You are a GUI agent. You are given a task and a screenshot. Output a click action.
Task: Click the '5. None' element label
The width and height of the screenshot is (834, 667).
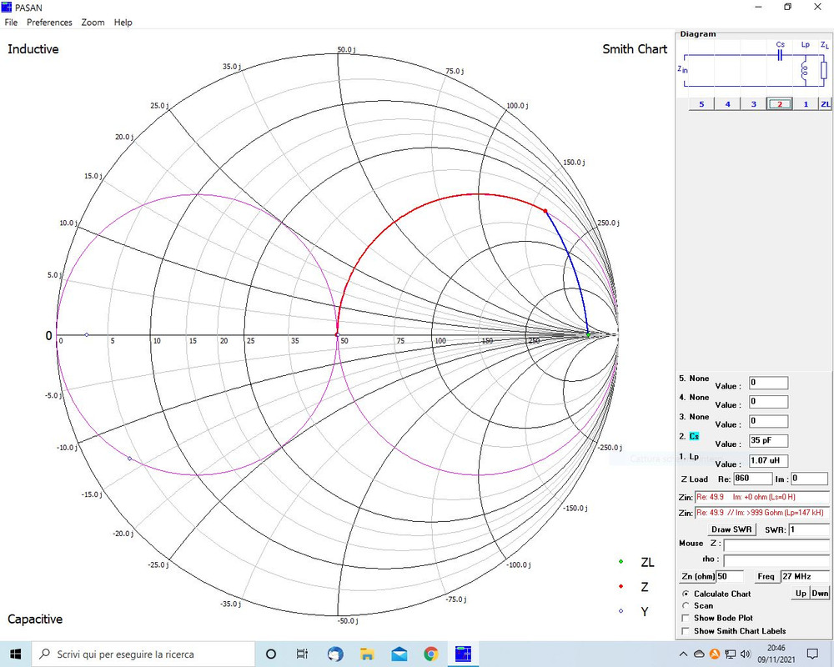pos(694,379)
